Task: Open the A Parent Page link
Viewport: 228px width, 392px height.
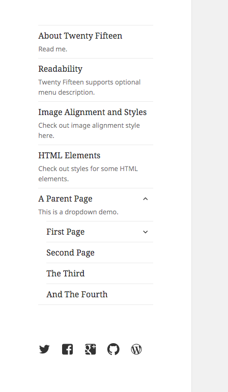Action: click(65, 199)
